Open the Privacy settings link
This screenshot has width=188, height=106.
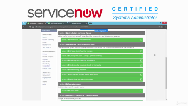click(x=45, y=54)
